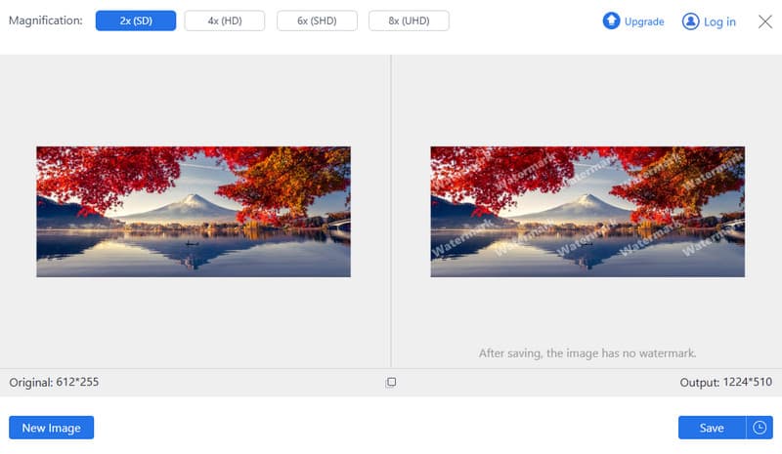Click the Magnification label
The width and height of the screenshot is (782, 454).
46,21
